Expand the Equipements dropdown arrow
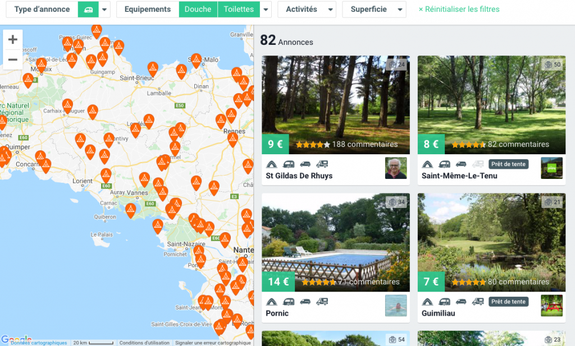Viewport: 575px width, 346px height. tap(266, 10)
